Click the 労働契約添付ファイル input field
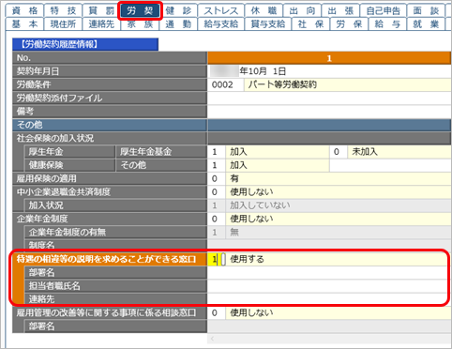 (329, 99)
